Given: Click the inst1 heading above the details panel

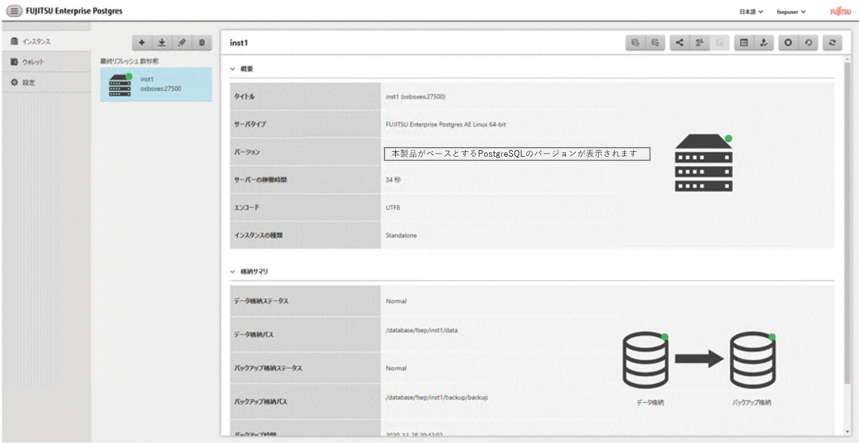Looking at the screenshot, I should (x=238, y=43).
